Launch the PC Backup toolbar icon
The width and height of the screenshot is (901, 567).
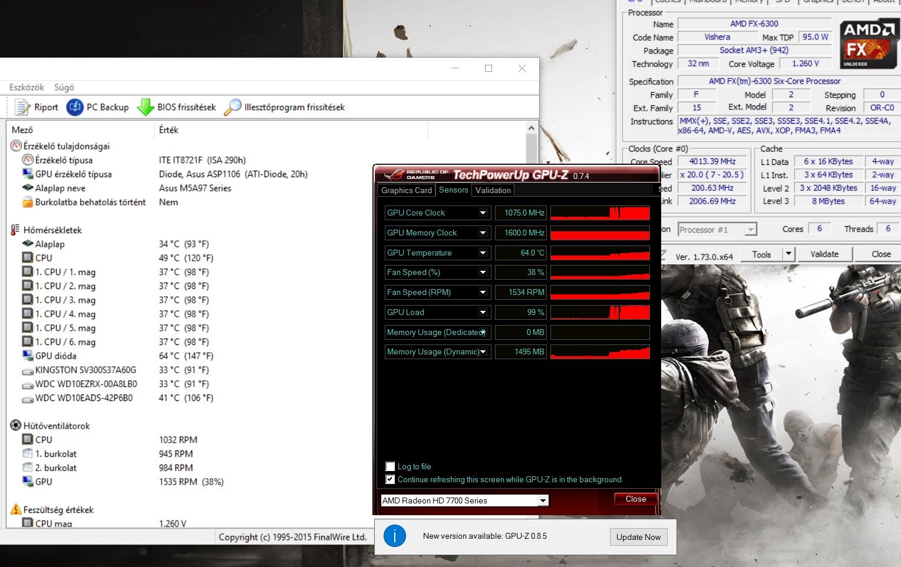pyautogui.click(x=75, y=107)
